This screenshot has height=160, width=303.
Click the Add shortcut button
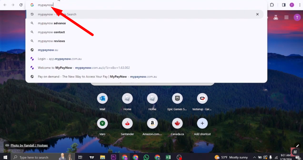tap(202, 124)
